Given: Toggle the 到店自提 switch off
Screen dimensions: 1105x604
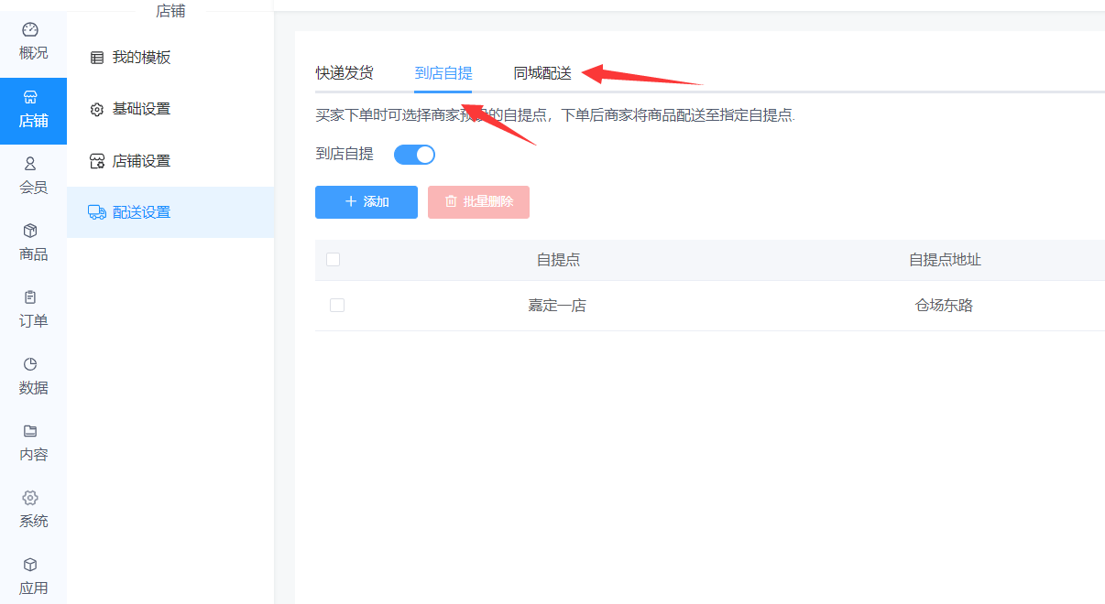Looking at the screenshot, I should click(414, 155).
